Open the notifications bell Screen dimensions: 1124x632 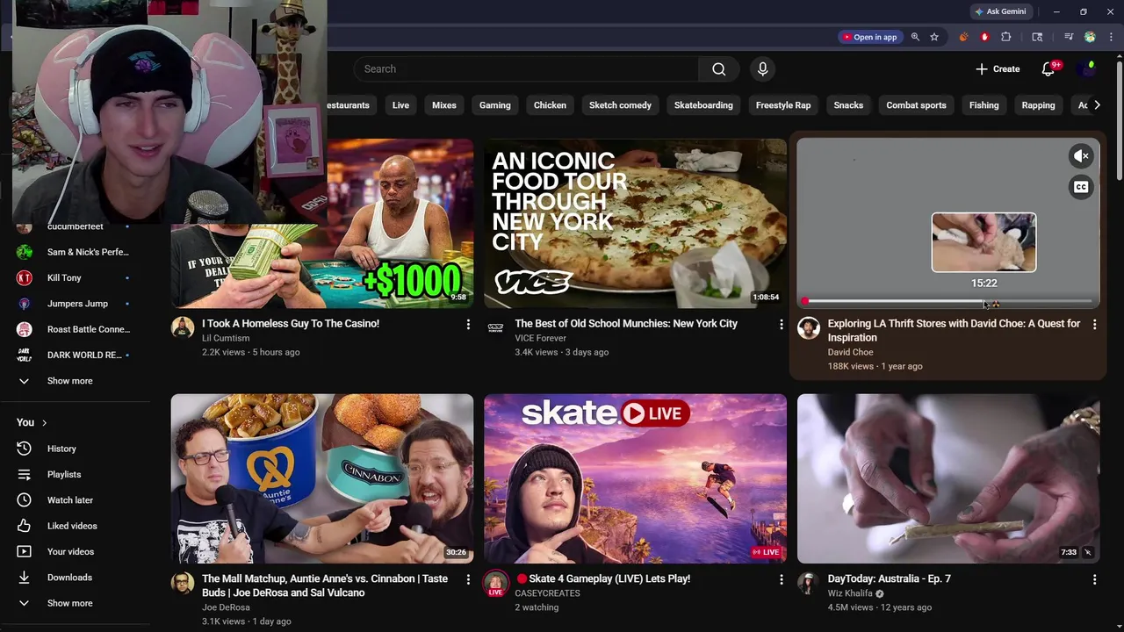point(1048,68)
